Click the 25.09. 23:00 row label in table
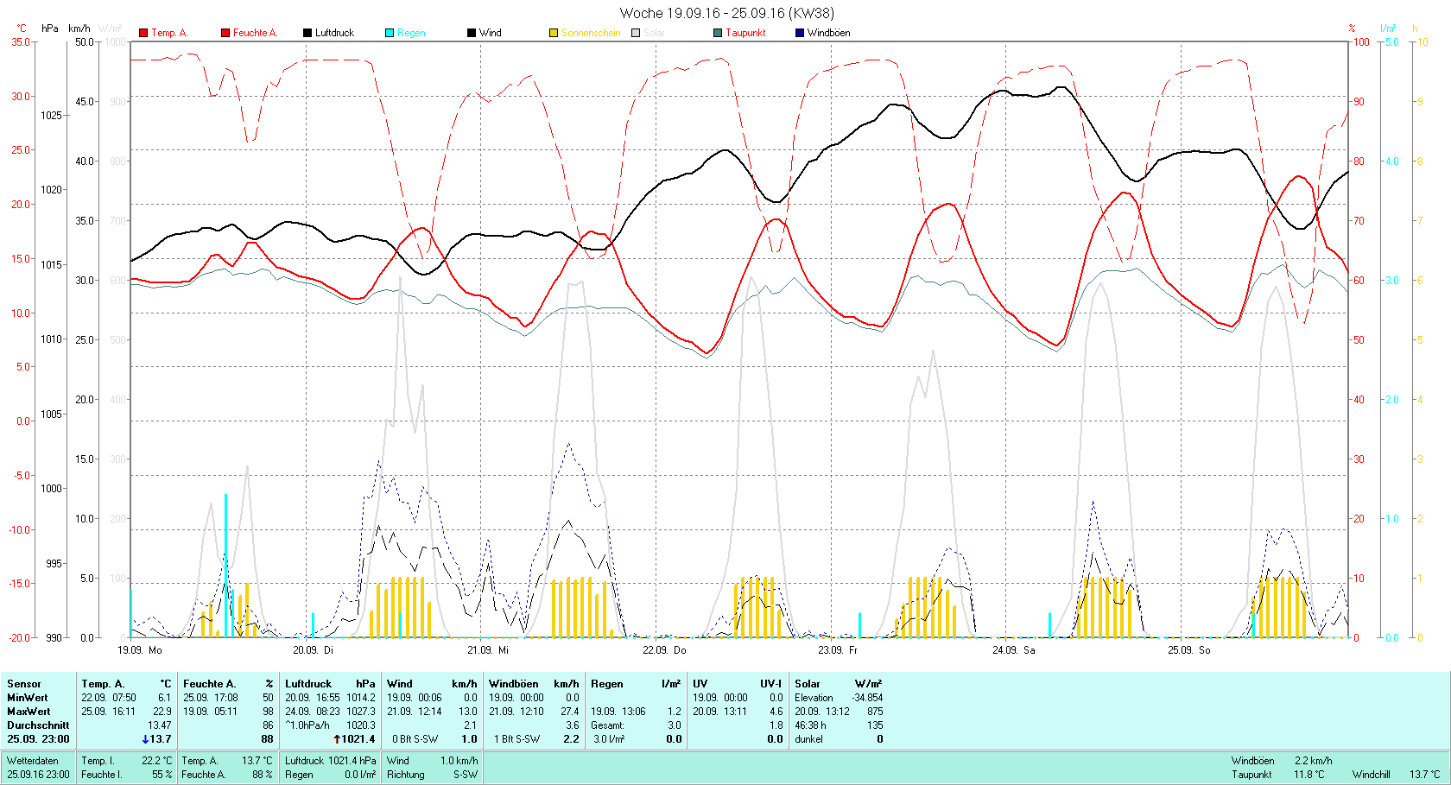This screenshot has height=785, width=1451. [38, 739]
